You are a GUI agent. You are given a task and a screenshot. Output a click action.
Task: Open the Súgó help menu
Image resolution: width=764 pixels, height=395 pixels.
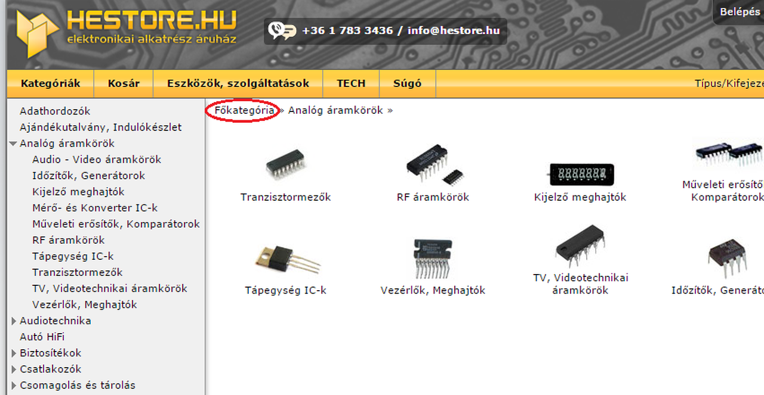pos(407,83)
